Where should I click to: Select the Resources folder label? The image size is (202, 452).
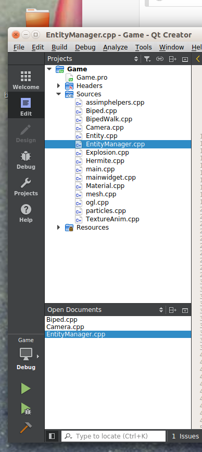pos(93,228)
